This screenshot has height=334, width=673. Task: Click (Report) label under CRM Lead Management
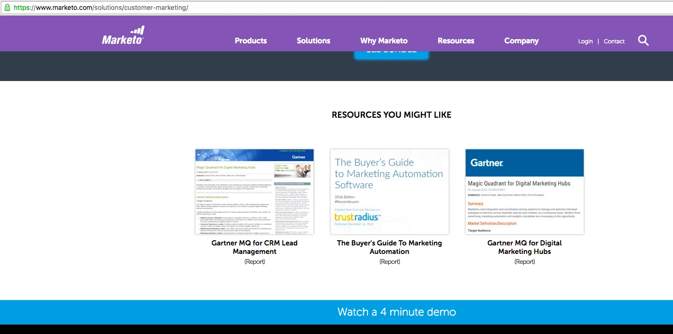coord(255,262)
